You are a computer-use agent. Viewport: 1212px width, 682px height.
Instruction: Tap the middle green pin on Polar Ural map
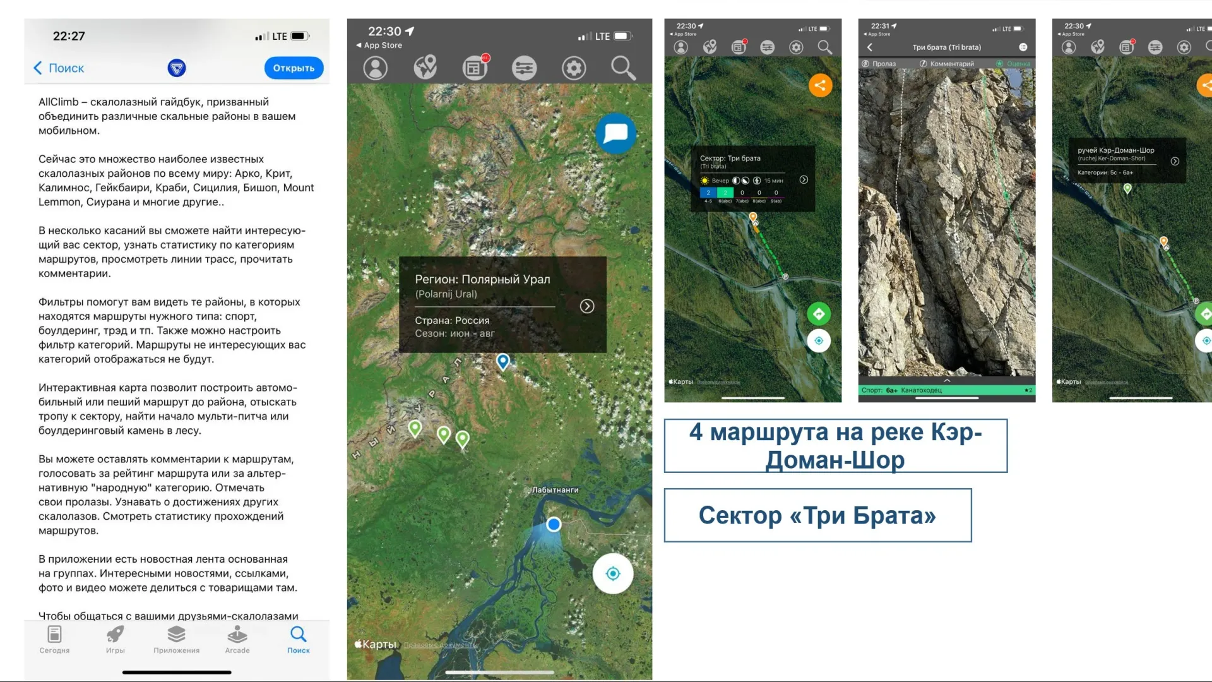[x=444, y=434]
